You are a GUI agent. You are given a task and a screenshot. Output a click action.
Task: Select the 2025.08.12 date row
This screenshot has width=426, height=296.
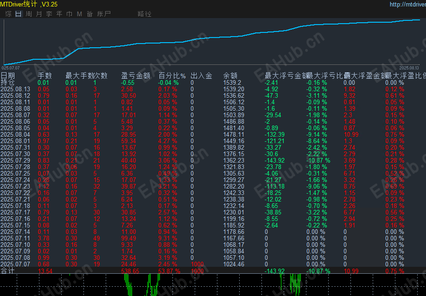[15, 95]
